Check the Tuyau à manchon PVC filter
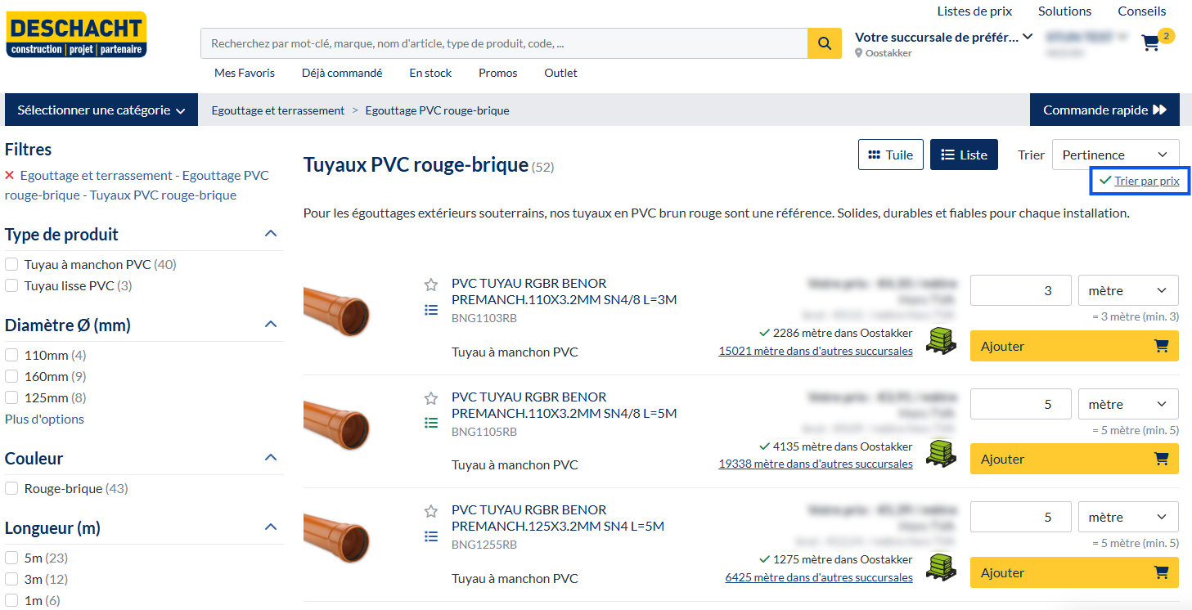1192x610 pixels. click(x=11, y=264)
